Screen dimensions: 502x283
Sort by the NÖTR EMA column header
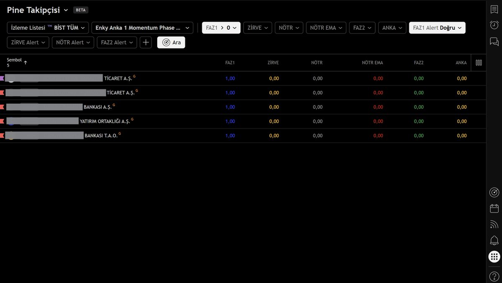click(x=372, y=63)
